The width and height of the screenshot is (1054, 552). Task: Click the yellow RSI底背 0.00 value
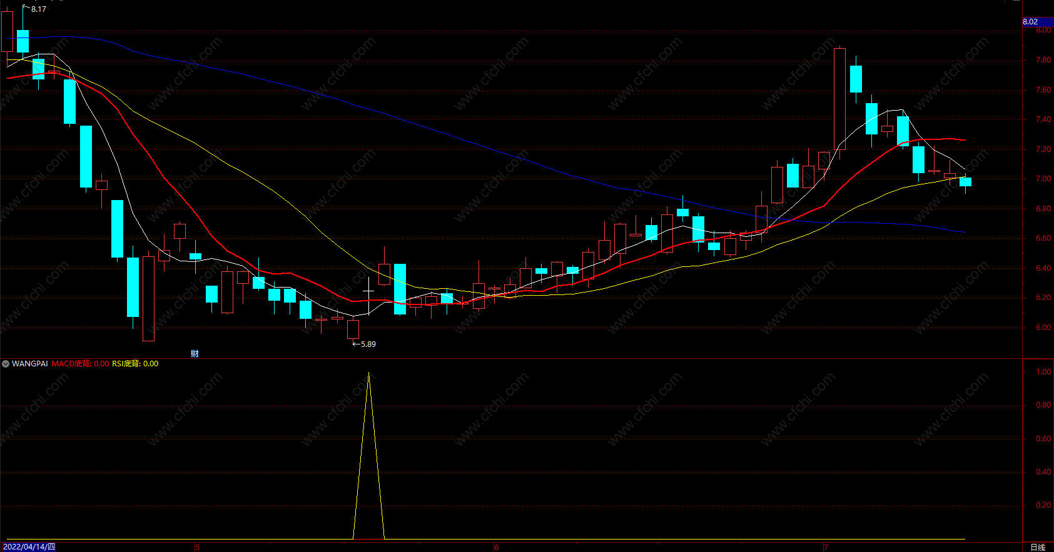pos(135,364)
